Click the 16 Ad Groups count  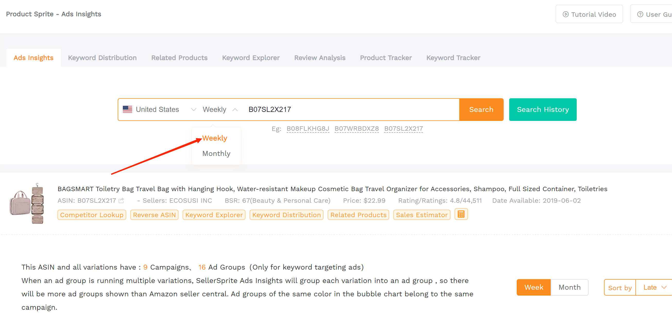click(202, 267)
